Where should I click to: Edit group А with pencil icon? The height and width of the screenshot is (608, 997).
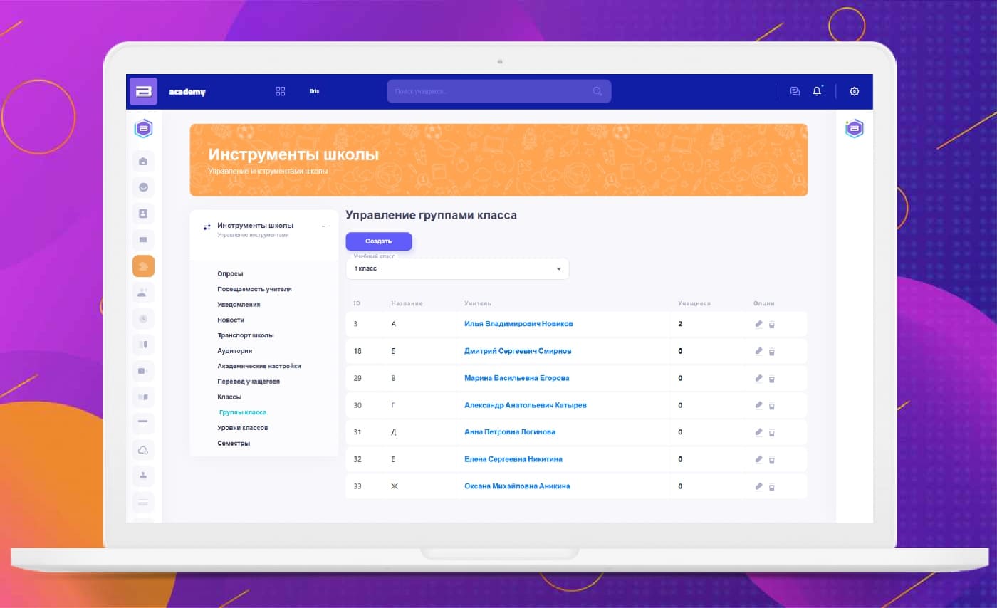click(x=758, y=324)
